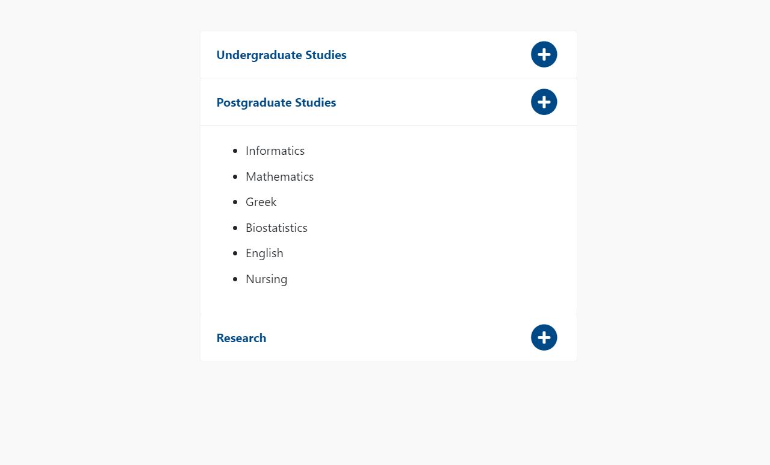Viewport: 770px width, 465px height.
Task: Click the bullet in front of English
Action: (x=235, y=254)
